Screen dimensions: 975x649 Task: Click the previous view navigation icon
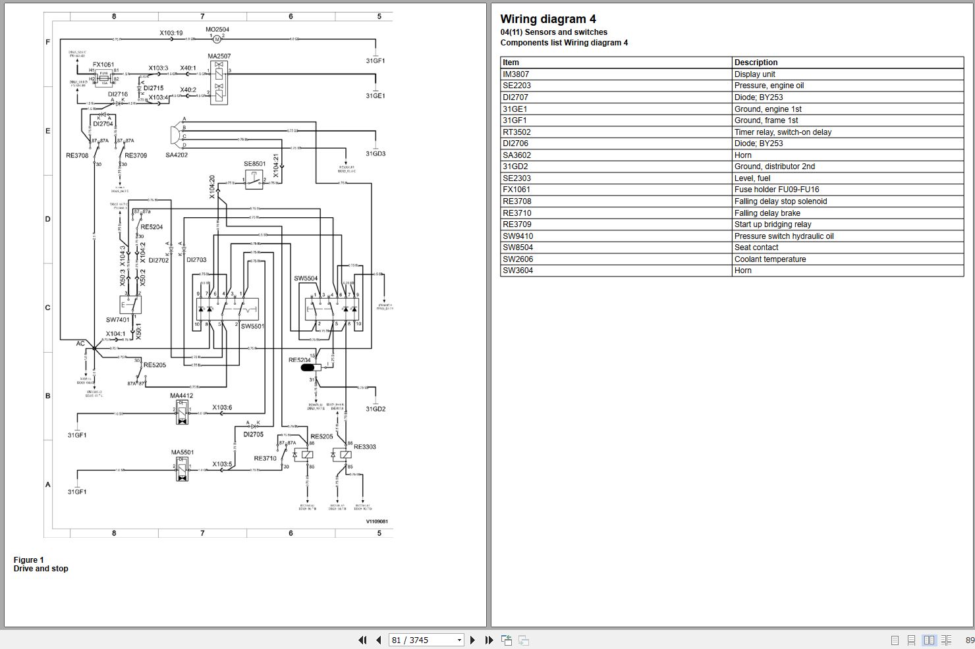pyautogui.click(x=507, y=640)
